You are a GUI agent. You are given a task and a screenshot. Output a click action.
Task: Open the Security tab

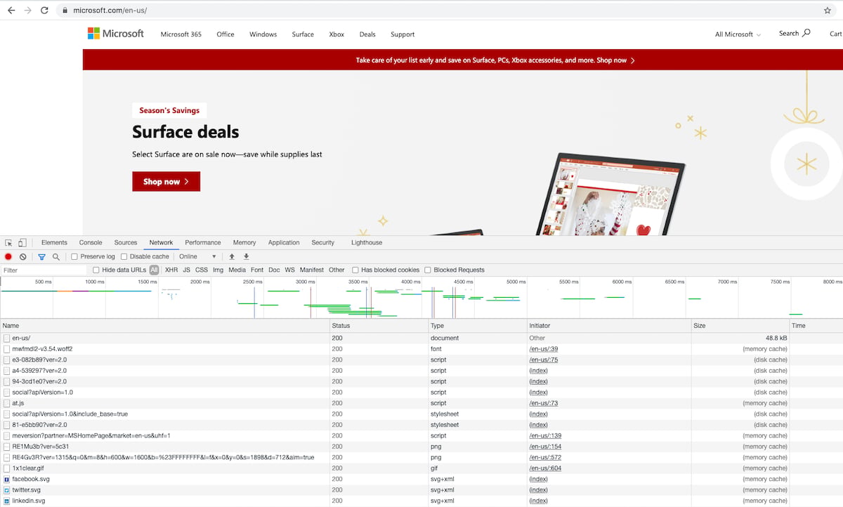click(x=323, y=242)
